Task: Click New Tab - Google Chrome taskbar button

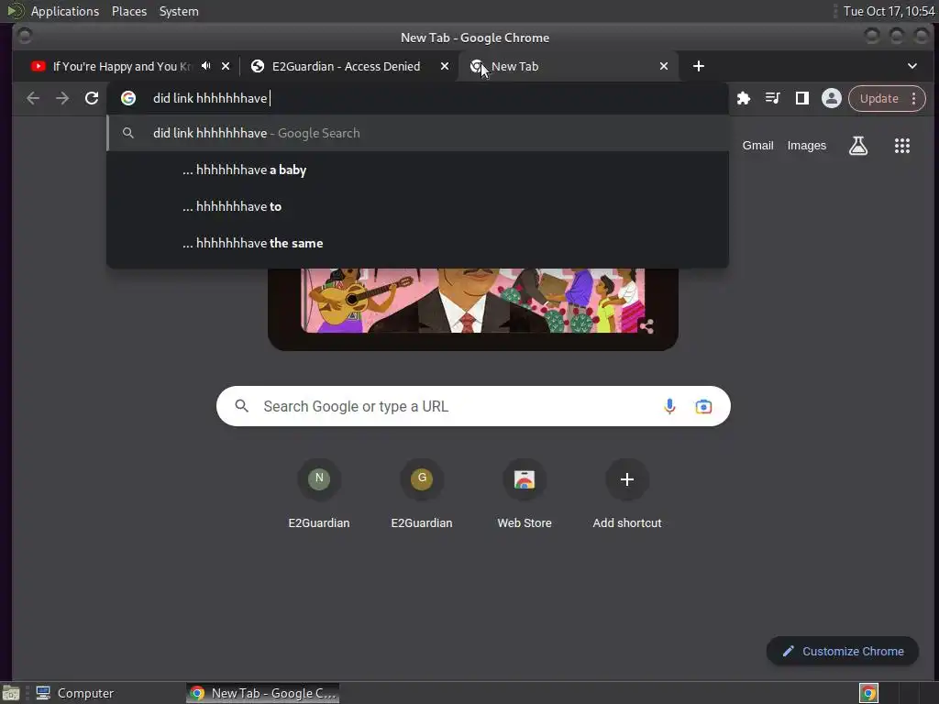Action: 263,693
